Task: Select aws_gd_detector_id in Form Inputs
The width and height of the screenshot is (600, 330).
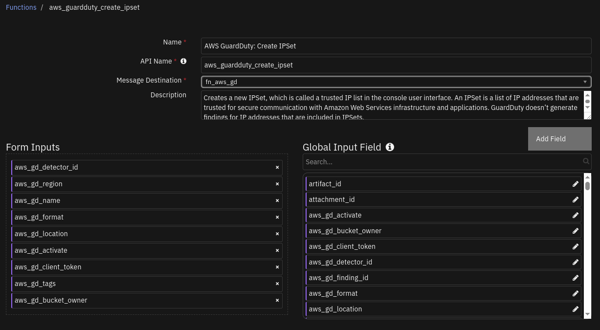Action: pos(147,167)
